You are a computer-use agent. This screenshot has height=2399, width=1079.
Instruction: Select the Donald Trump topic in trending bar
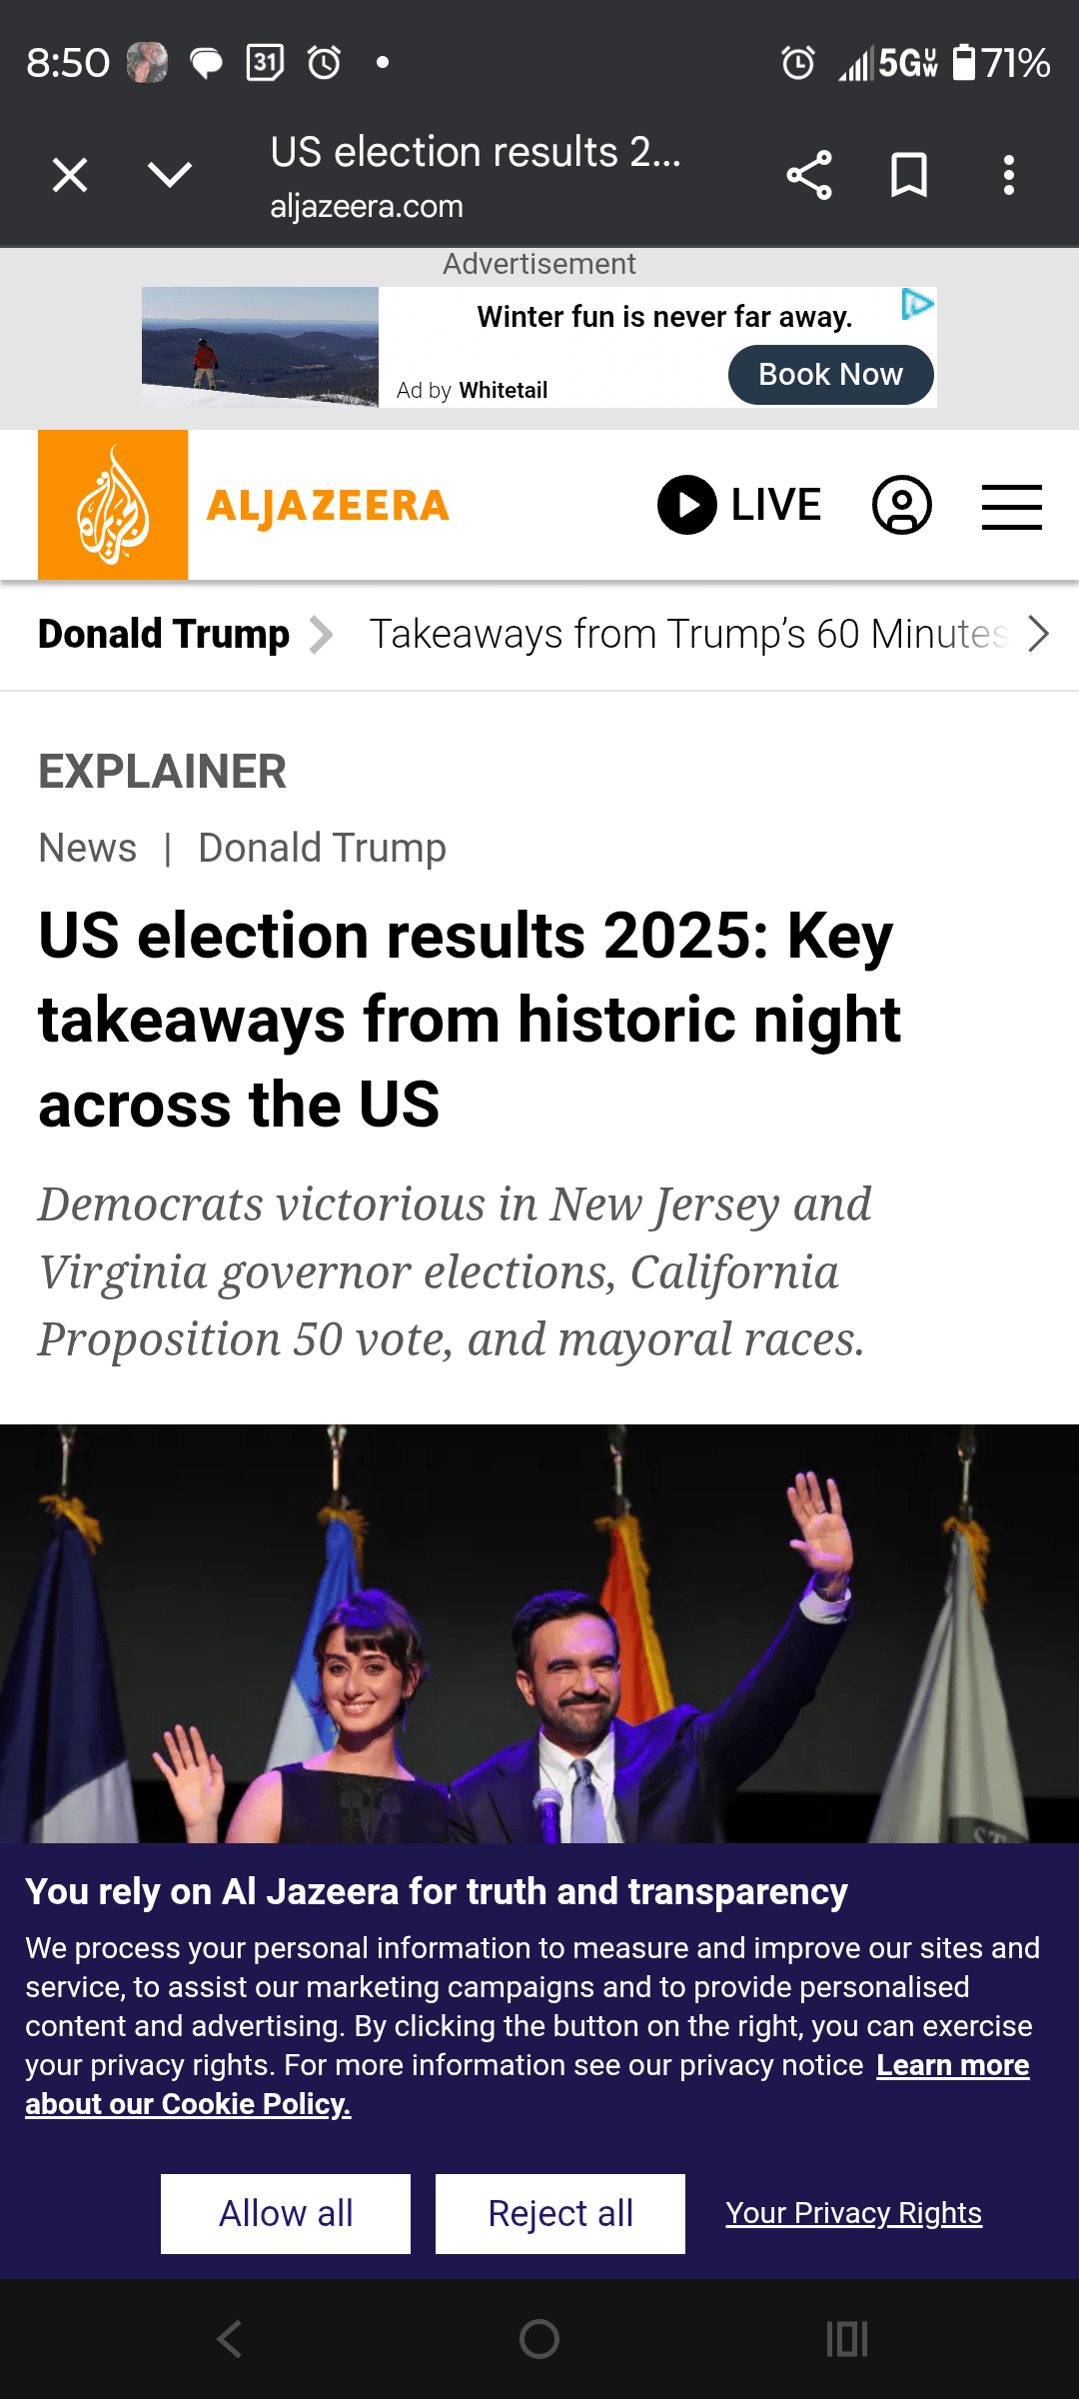click(x=164, y=635)
